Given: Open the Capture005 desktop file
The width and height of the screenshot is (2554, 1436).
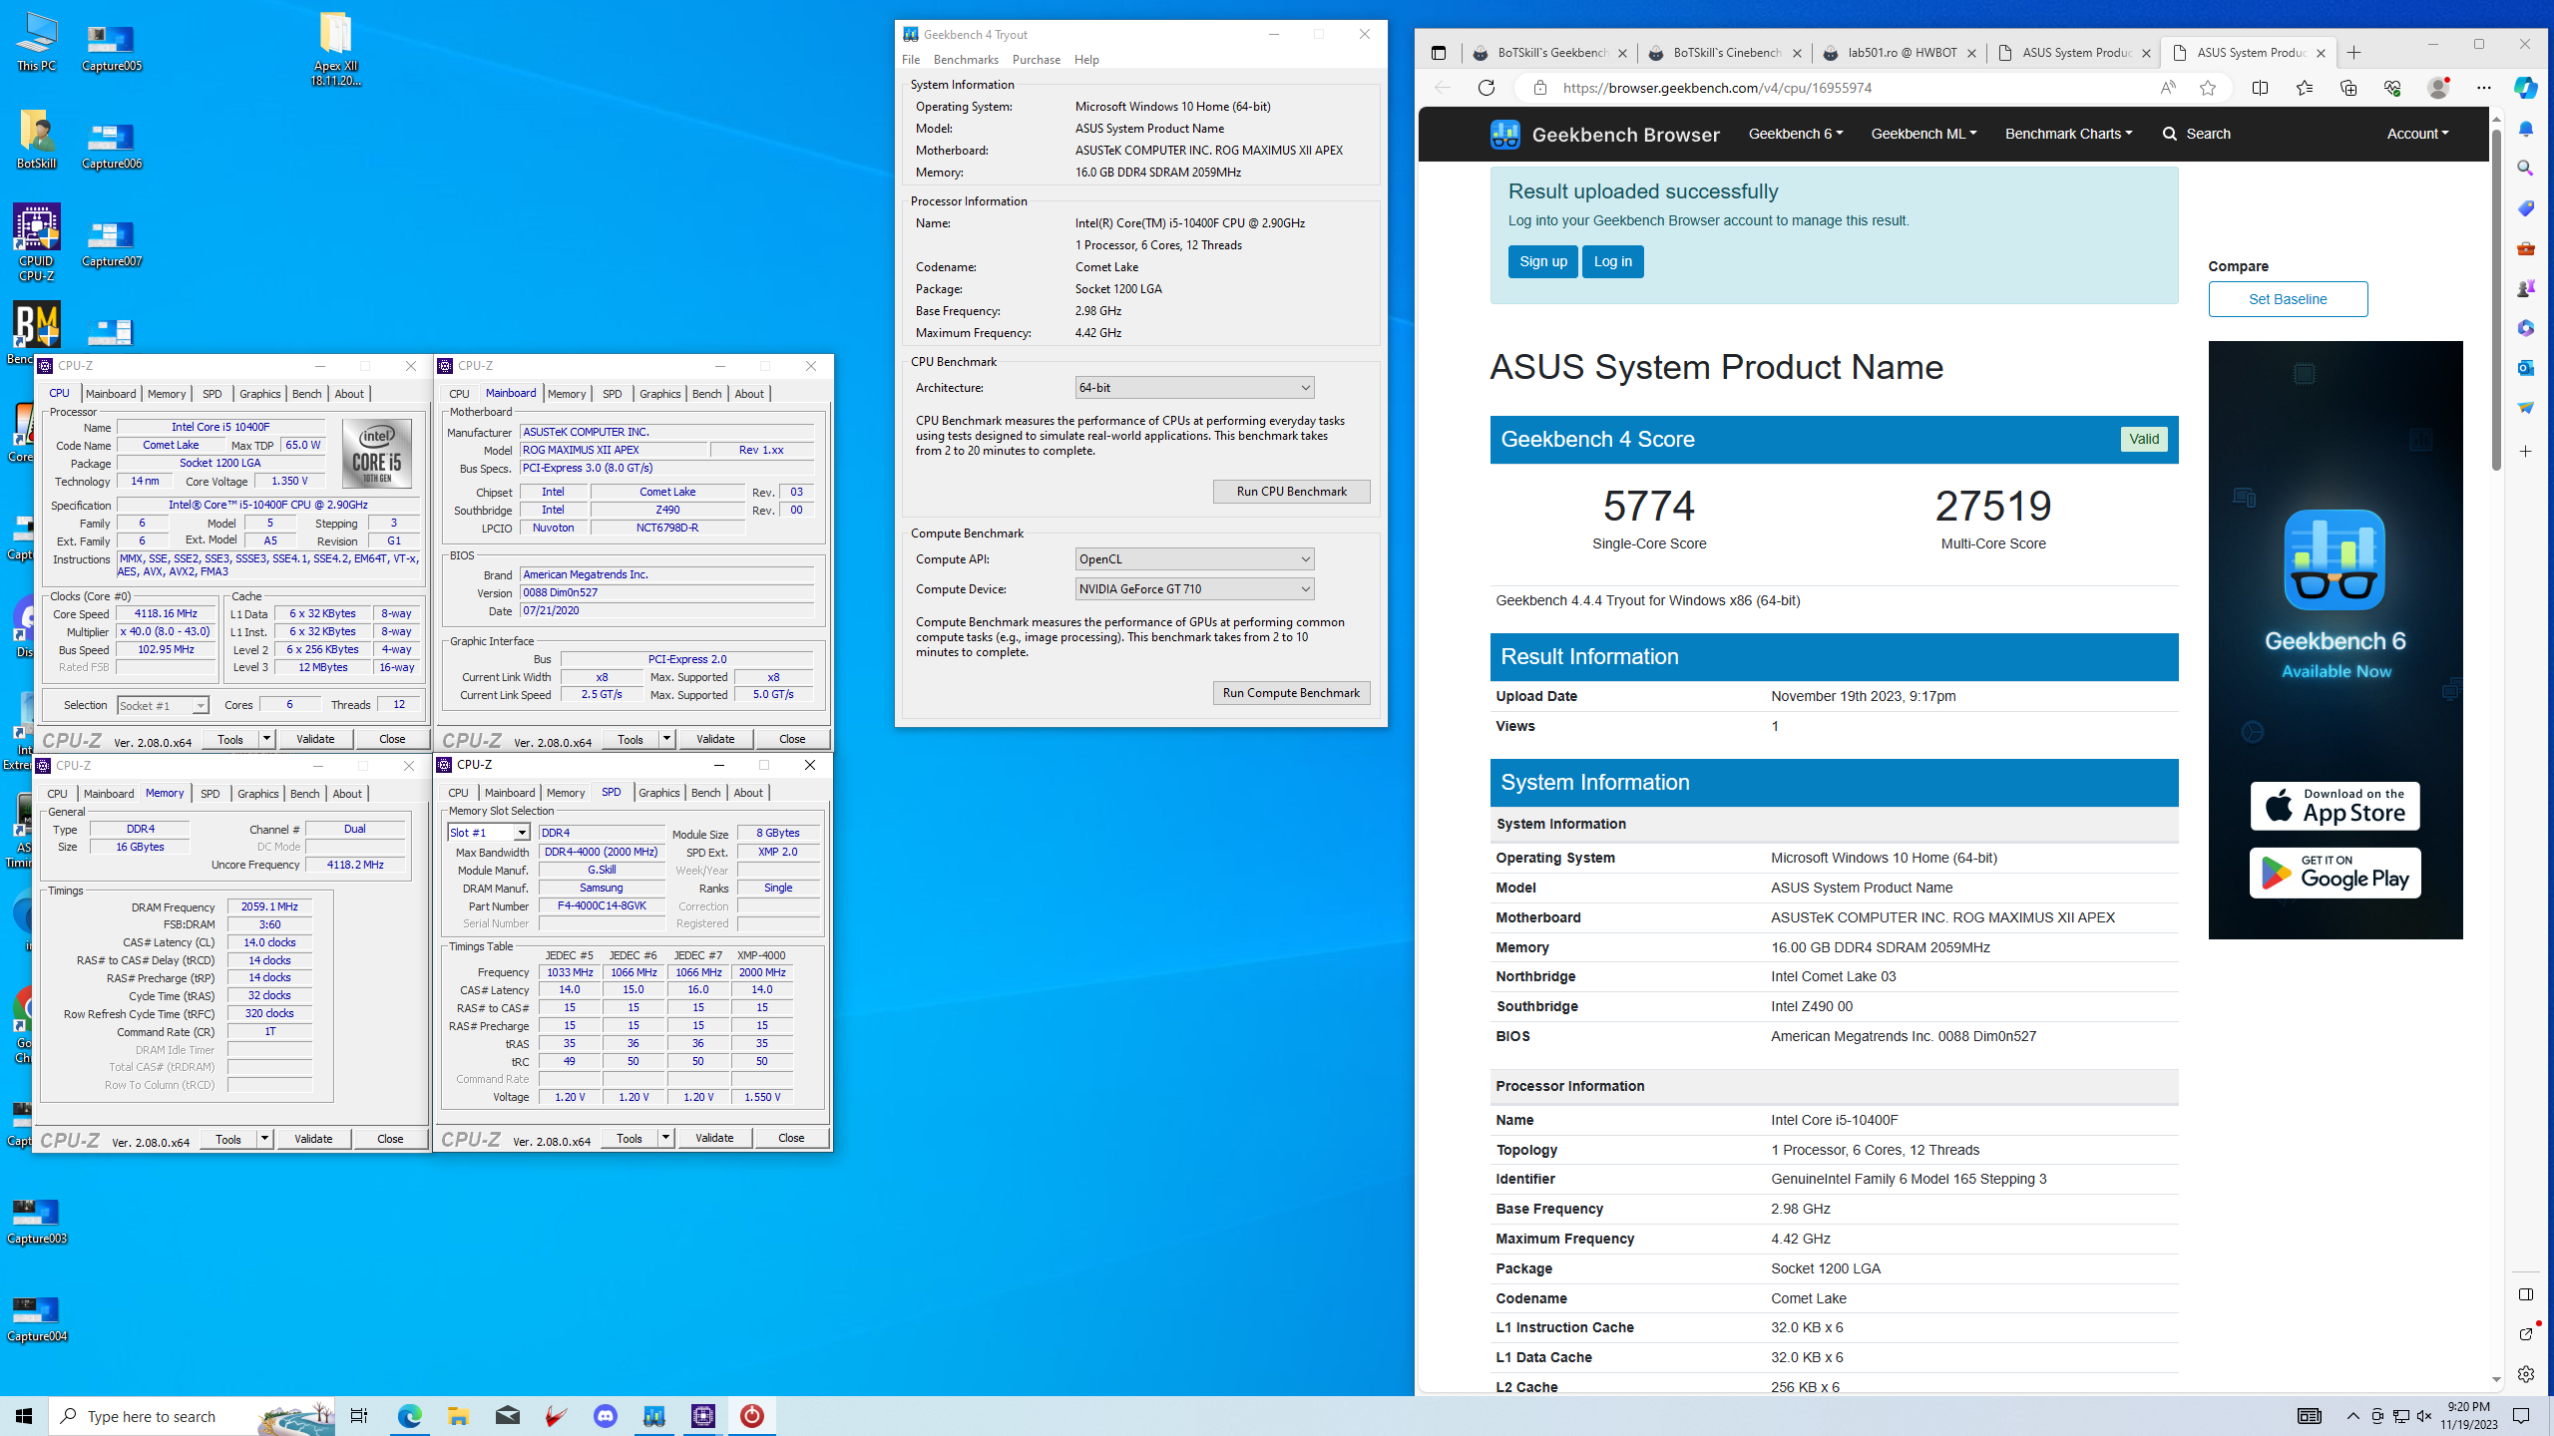Looking at the screenshot, I should pos(111,46).
